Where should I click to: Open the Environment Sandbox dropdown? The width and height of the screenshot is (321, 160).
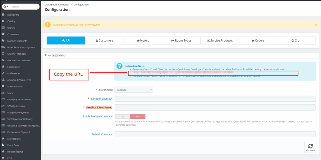coord(134,90)
